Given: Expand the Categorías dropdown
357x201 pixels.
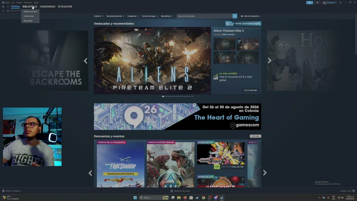Looking at the screenshot, I should (x=133, y=16).
